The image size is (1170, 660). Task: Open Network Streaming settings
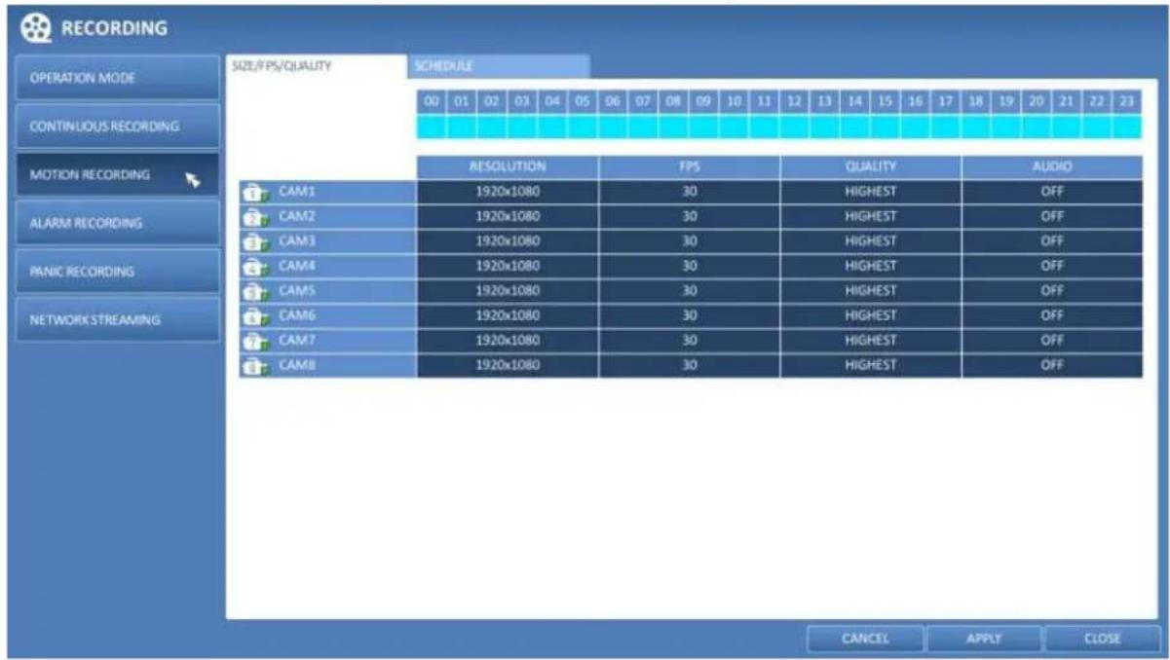click(x=118, y=319)
